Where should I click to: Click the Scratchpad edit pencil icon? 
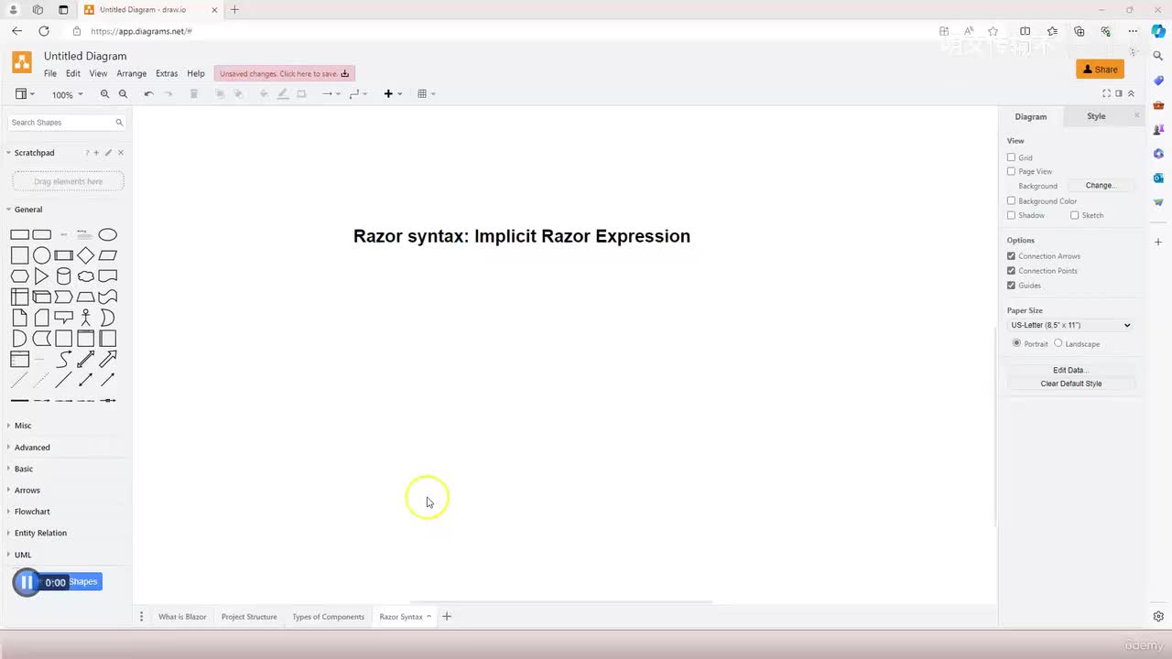coord(108,153)
